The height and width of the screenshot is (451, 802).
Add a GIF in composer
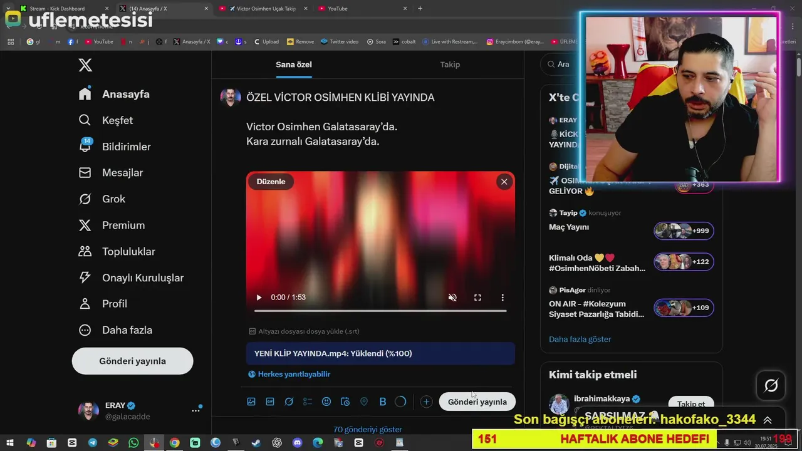coord(270,402)
